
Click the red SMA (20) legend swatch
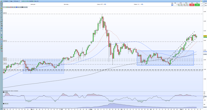11,7
